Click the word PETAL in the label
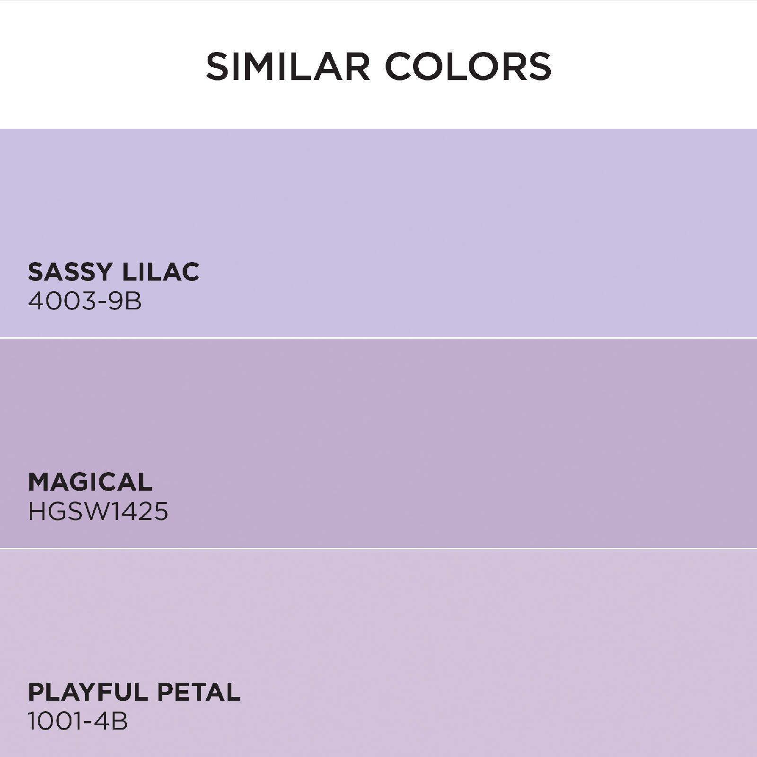 point(199,692)
